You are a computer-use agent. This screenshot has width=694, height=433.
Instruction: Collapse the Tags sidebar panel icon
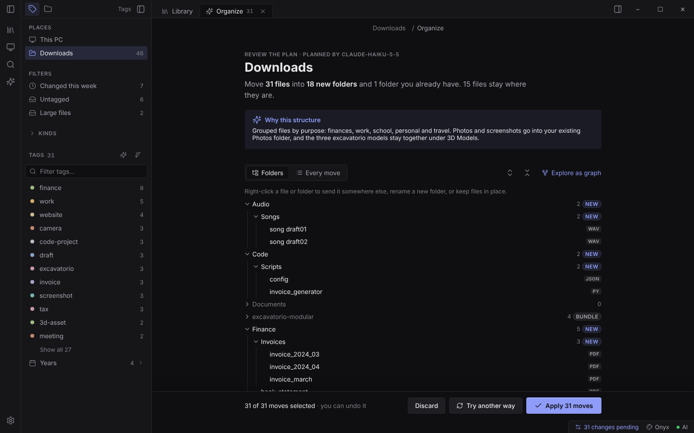point(141,9)
